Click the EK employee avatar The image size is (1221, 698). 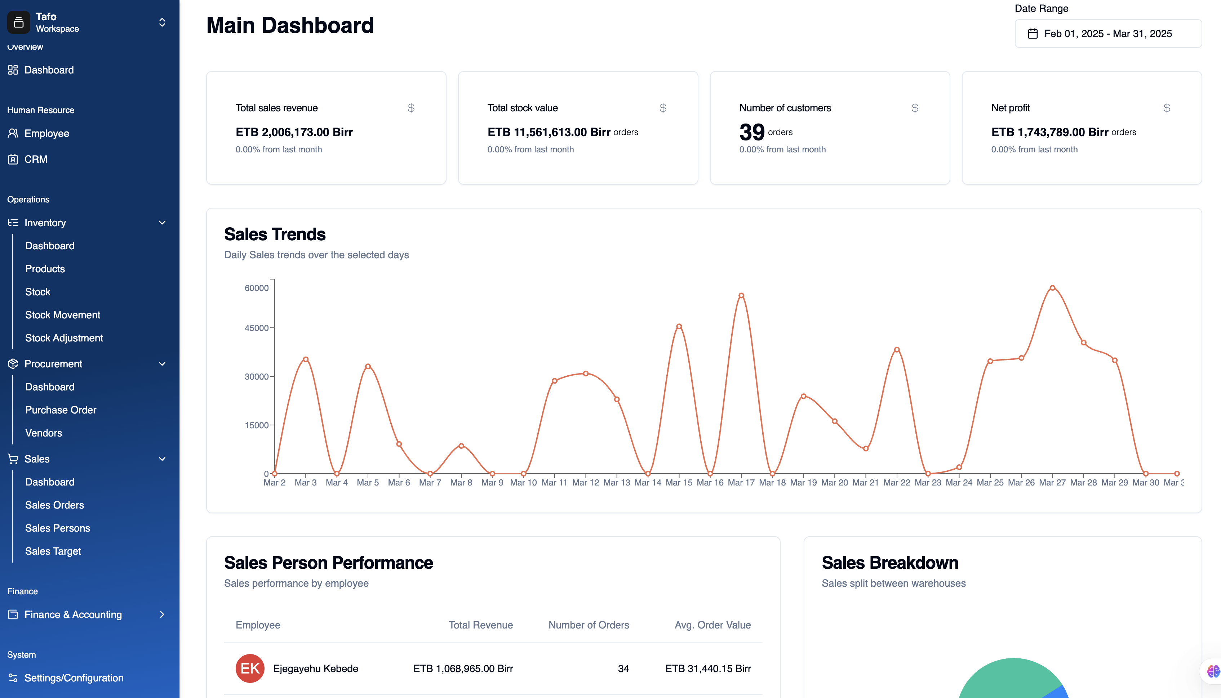tap(250, 668)
